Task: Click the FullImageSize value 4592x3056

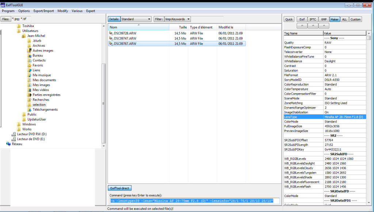Action: click(332, 126)
